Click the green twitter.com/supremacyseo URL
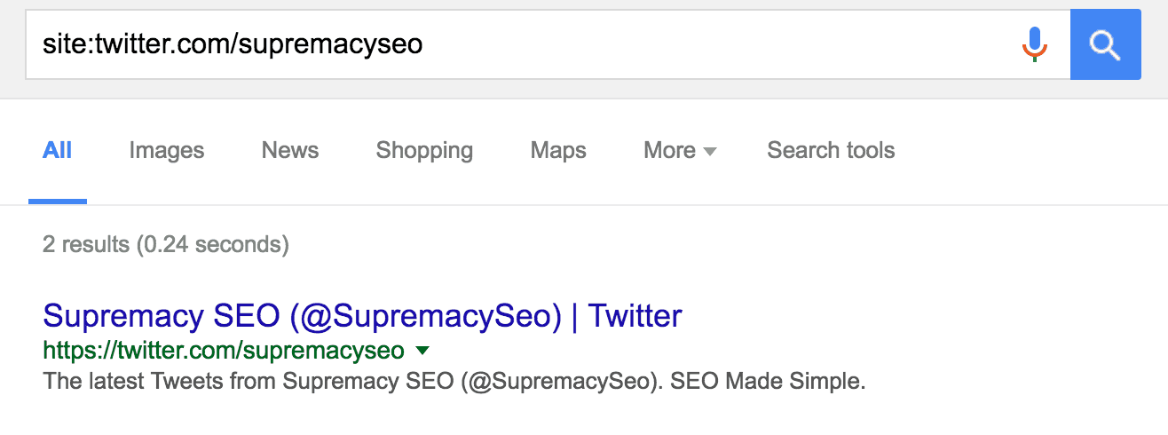The height and width of the screenshot is (435, 1168). coord(224,351)
